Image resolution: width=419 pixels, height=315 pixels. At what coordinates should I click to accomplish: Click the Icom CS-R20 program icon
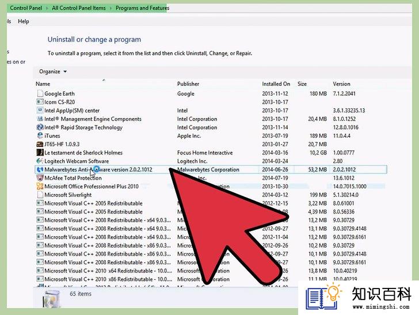click(x=40, y=101)
